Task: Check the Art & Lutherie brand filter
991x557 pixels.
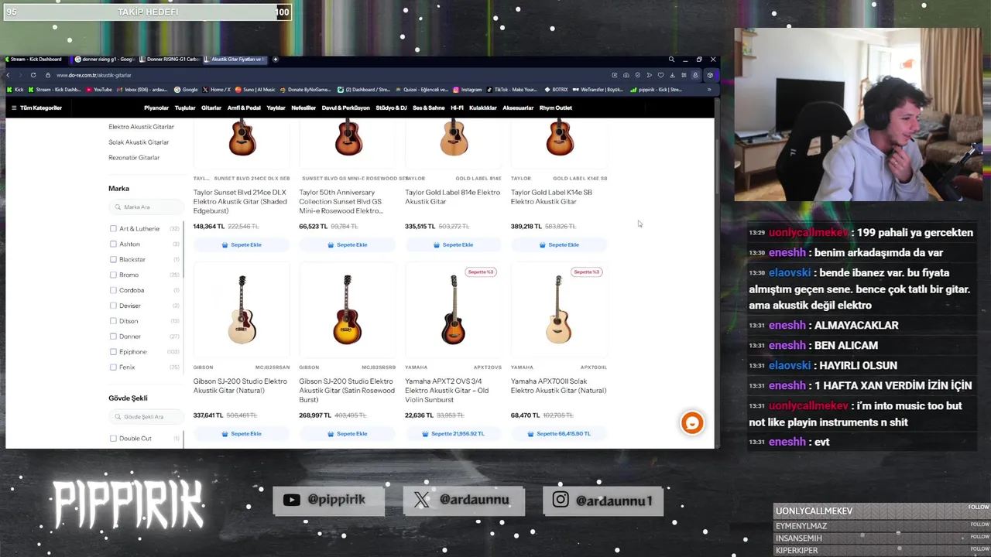Action: [113, 229]
